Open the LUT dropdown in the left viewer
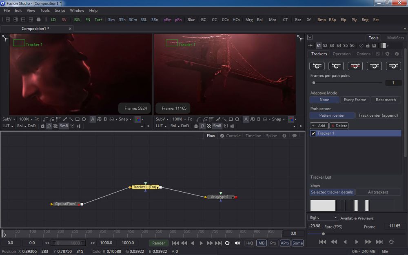The width and height of the screenshot is (408, 255). coord(7,126)
